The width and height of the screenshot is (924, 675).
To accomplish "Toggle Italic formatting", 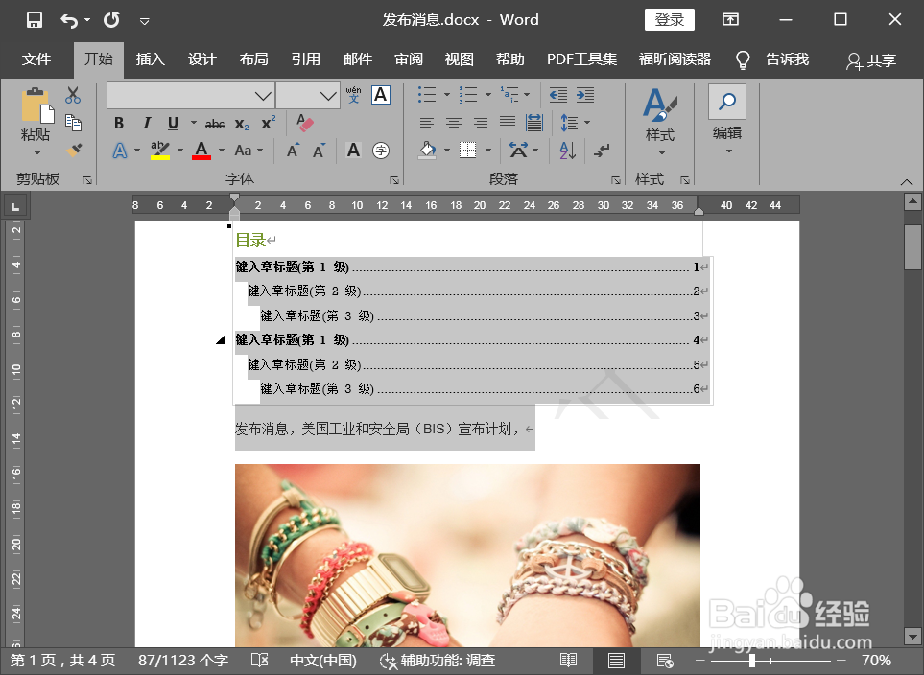I will click(146, 123).
